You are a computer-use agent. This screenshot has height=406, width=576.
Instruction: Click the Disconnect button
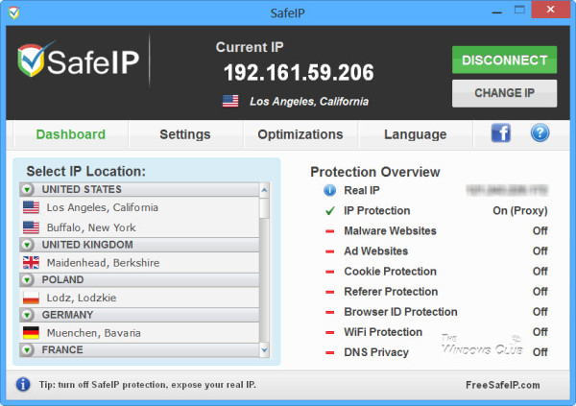click(504, 60)
